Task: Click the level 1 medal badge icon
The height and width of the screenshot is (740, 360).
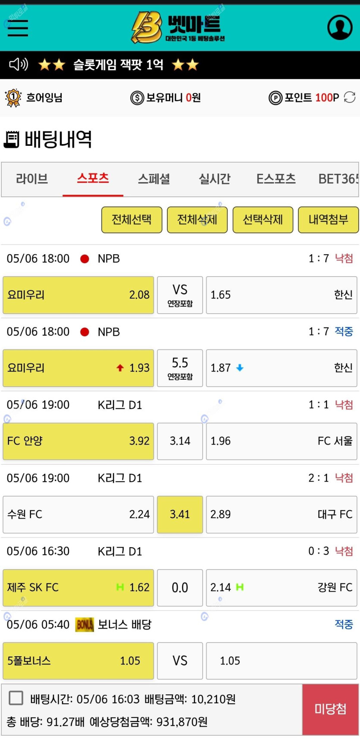Action: click(x=13, y=98)
